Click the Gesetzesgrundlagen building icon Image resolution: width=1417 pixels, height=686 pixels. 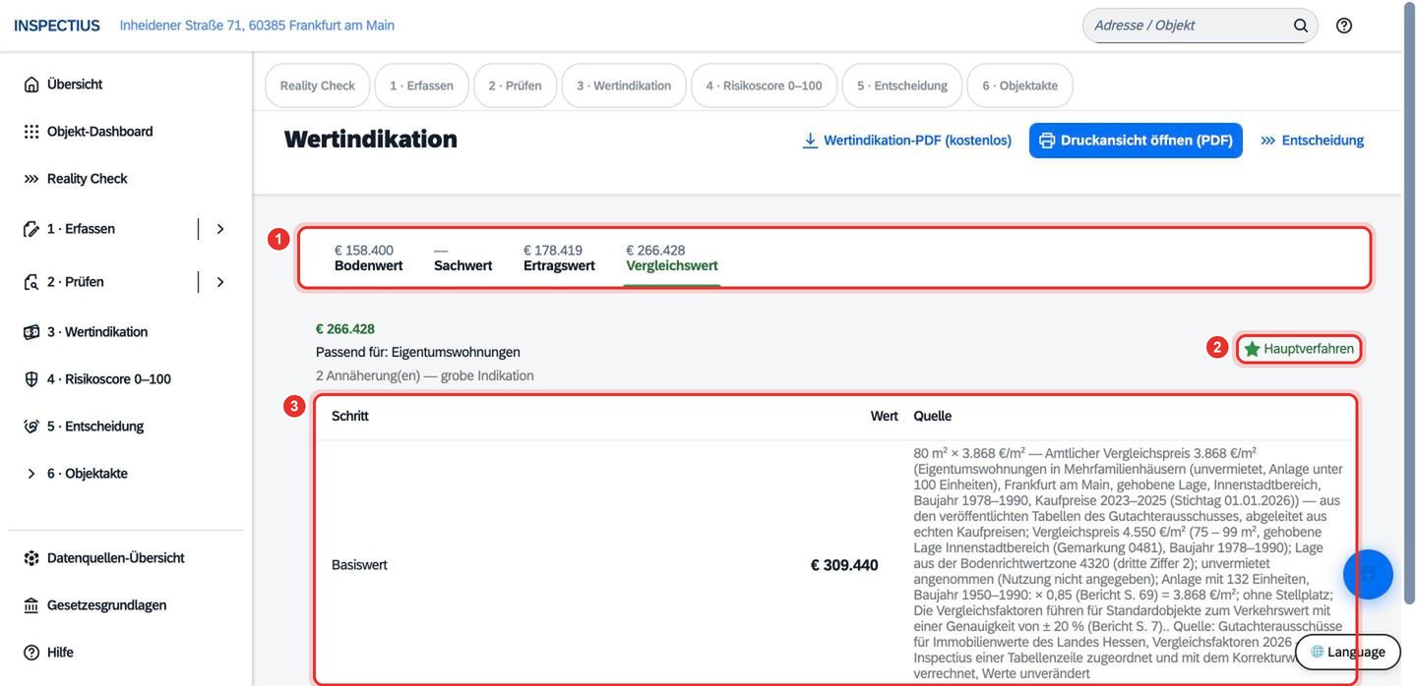31,605
